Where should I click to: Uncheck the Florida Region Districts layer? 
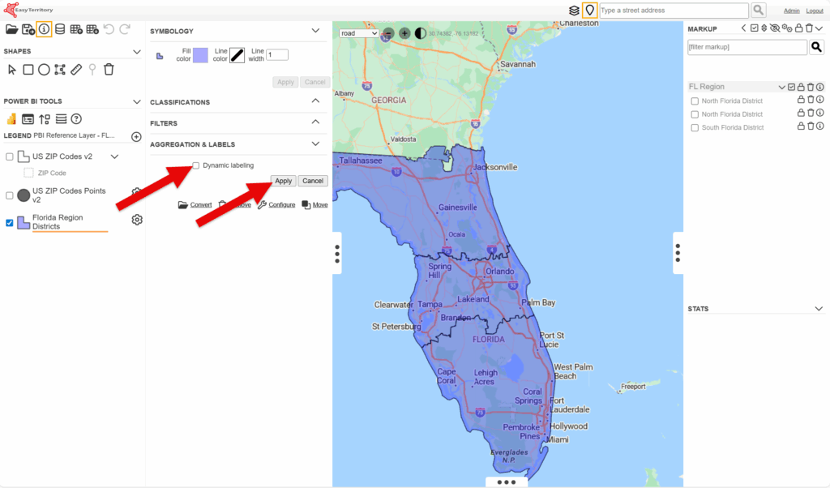coord(10,223)
